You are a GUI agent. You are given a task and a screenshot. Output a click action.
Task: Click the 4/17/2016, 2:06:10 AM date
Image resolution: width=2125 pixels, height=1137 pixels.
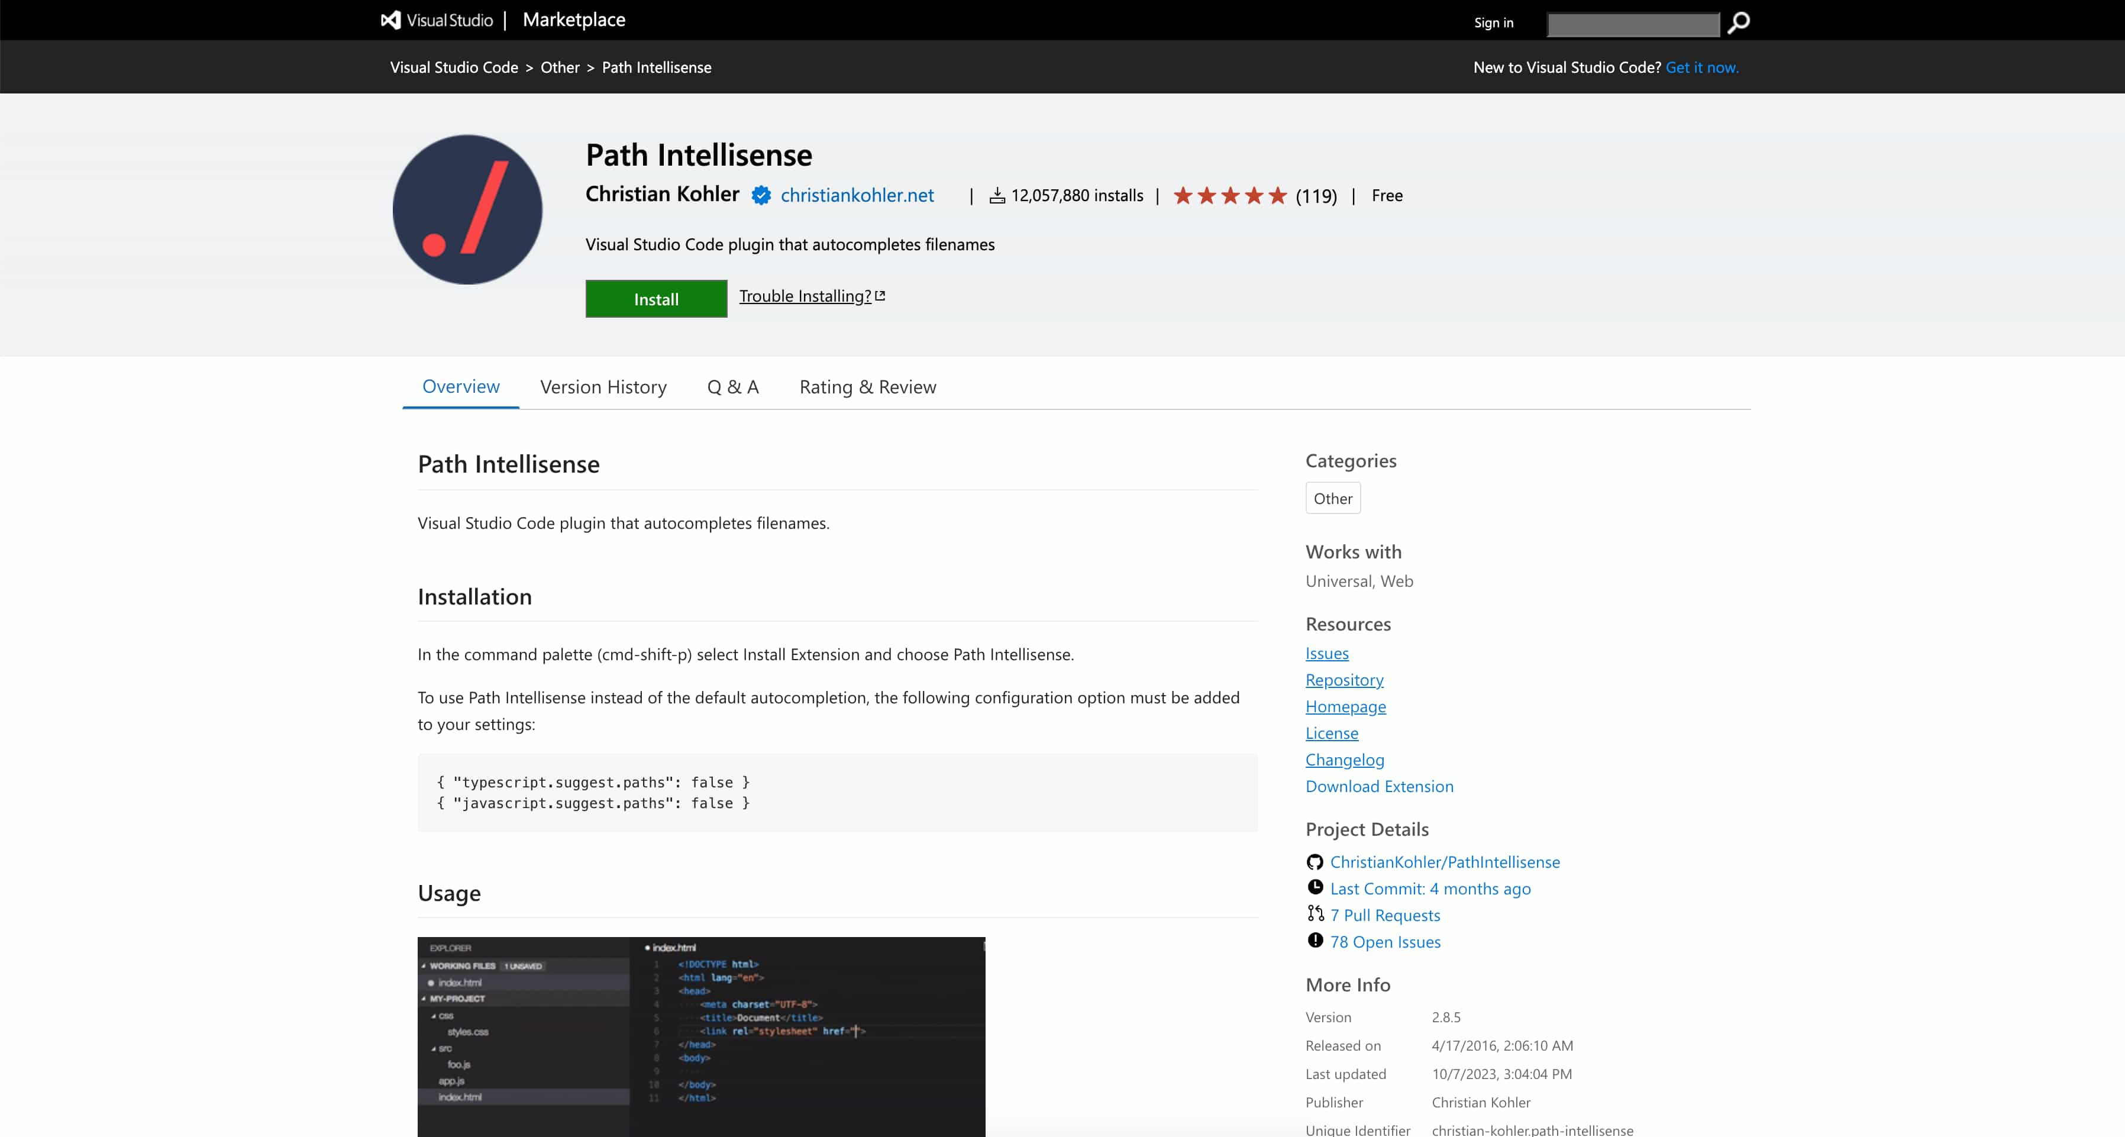point(1503,1046)
